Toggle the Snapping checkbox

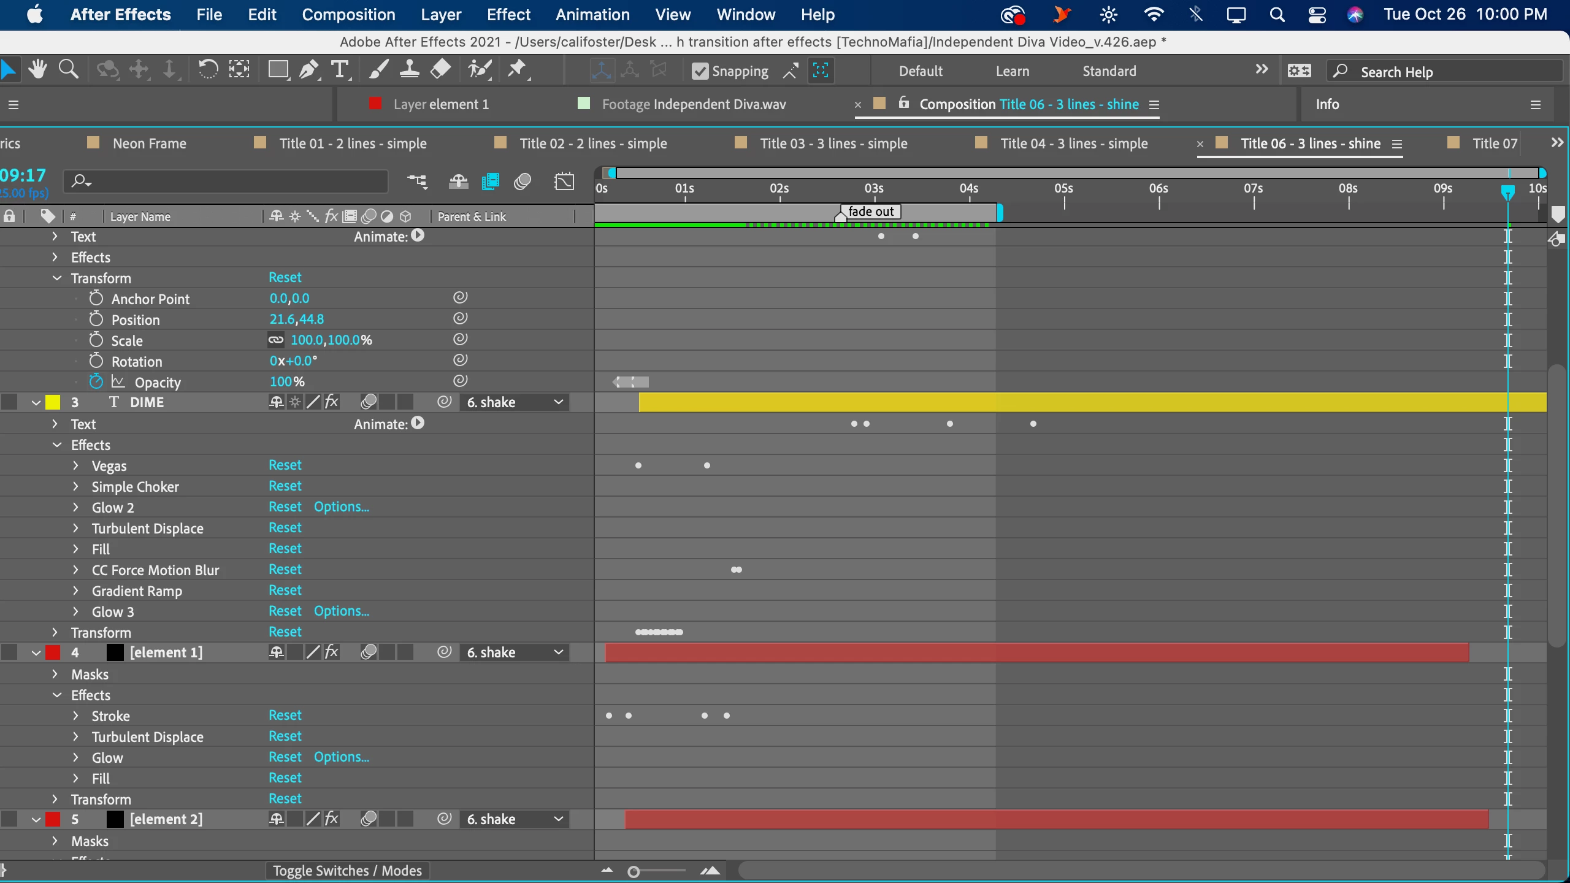(700, 71)
